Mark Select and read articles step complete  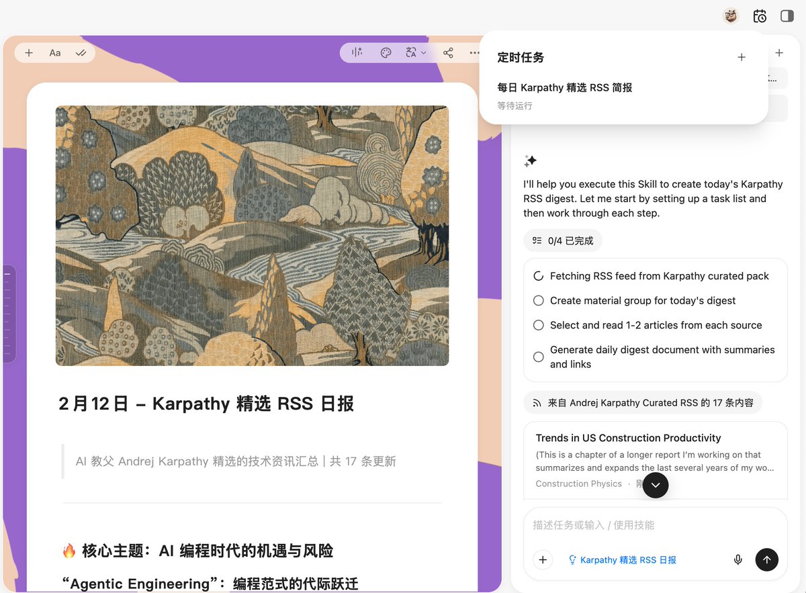tap(538, 325)
